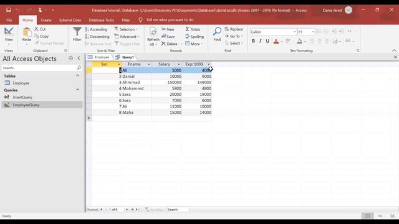Click the Save icon in quick access toolbar

pos(8,10)
